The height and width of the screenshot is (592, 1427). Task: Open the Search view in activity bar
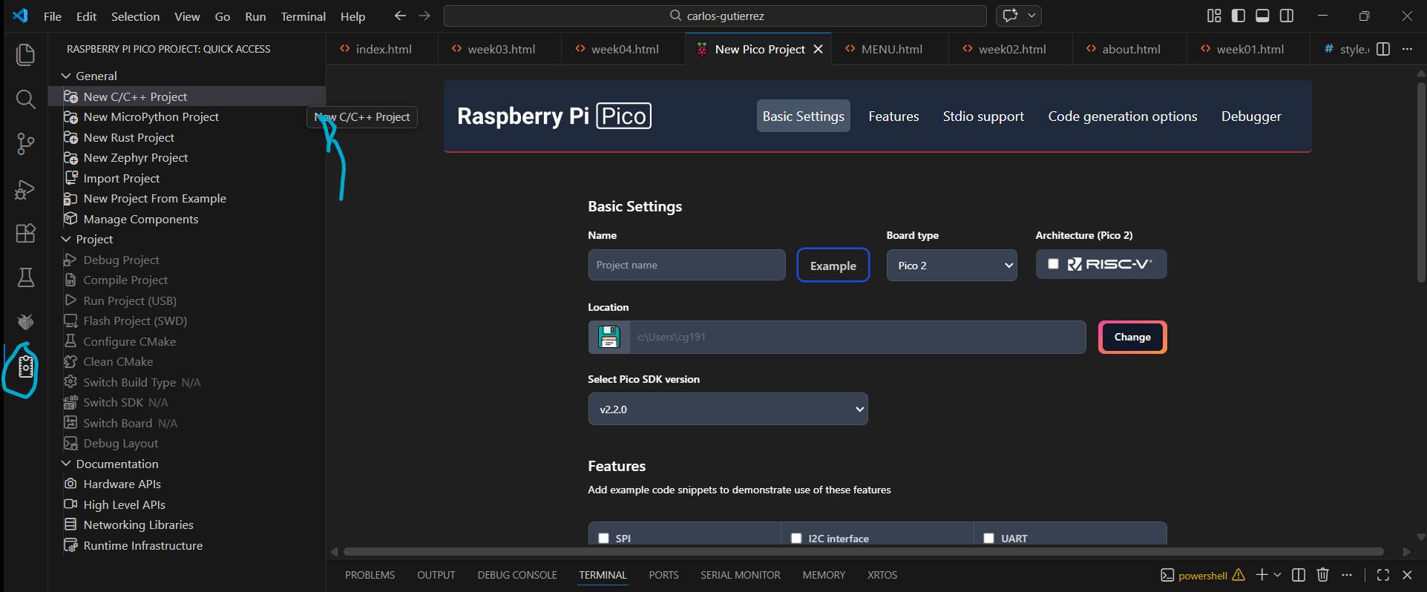click(25, 99)
